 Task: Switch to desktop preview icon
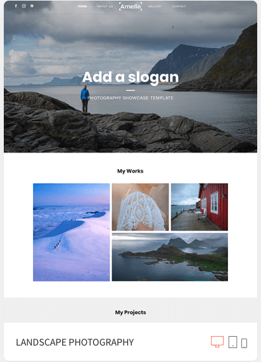point(217,342)
